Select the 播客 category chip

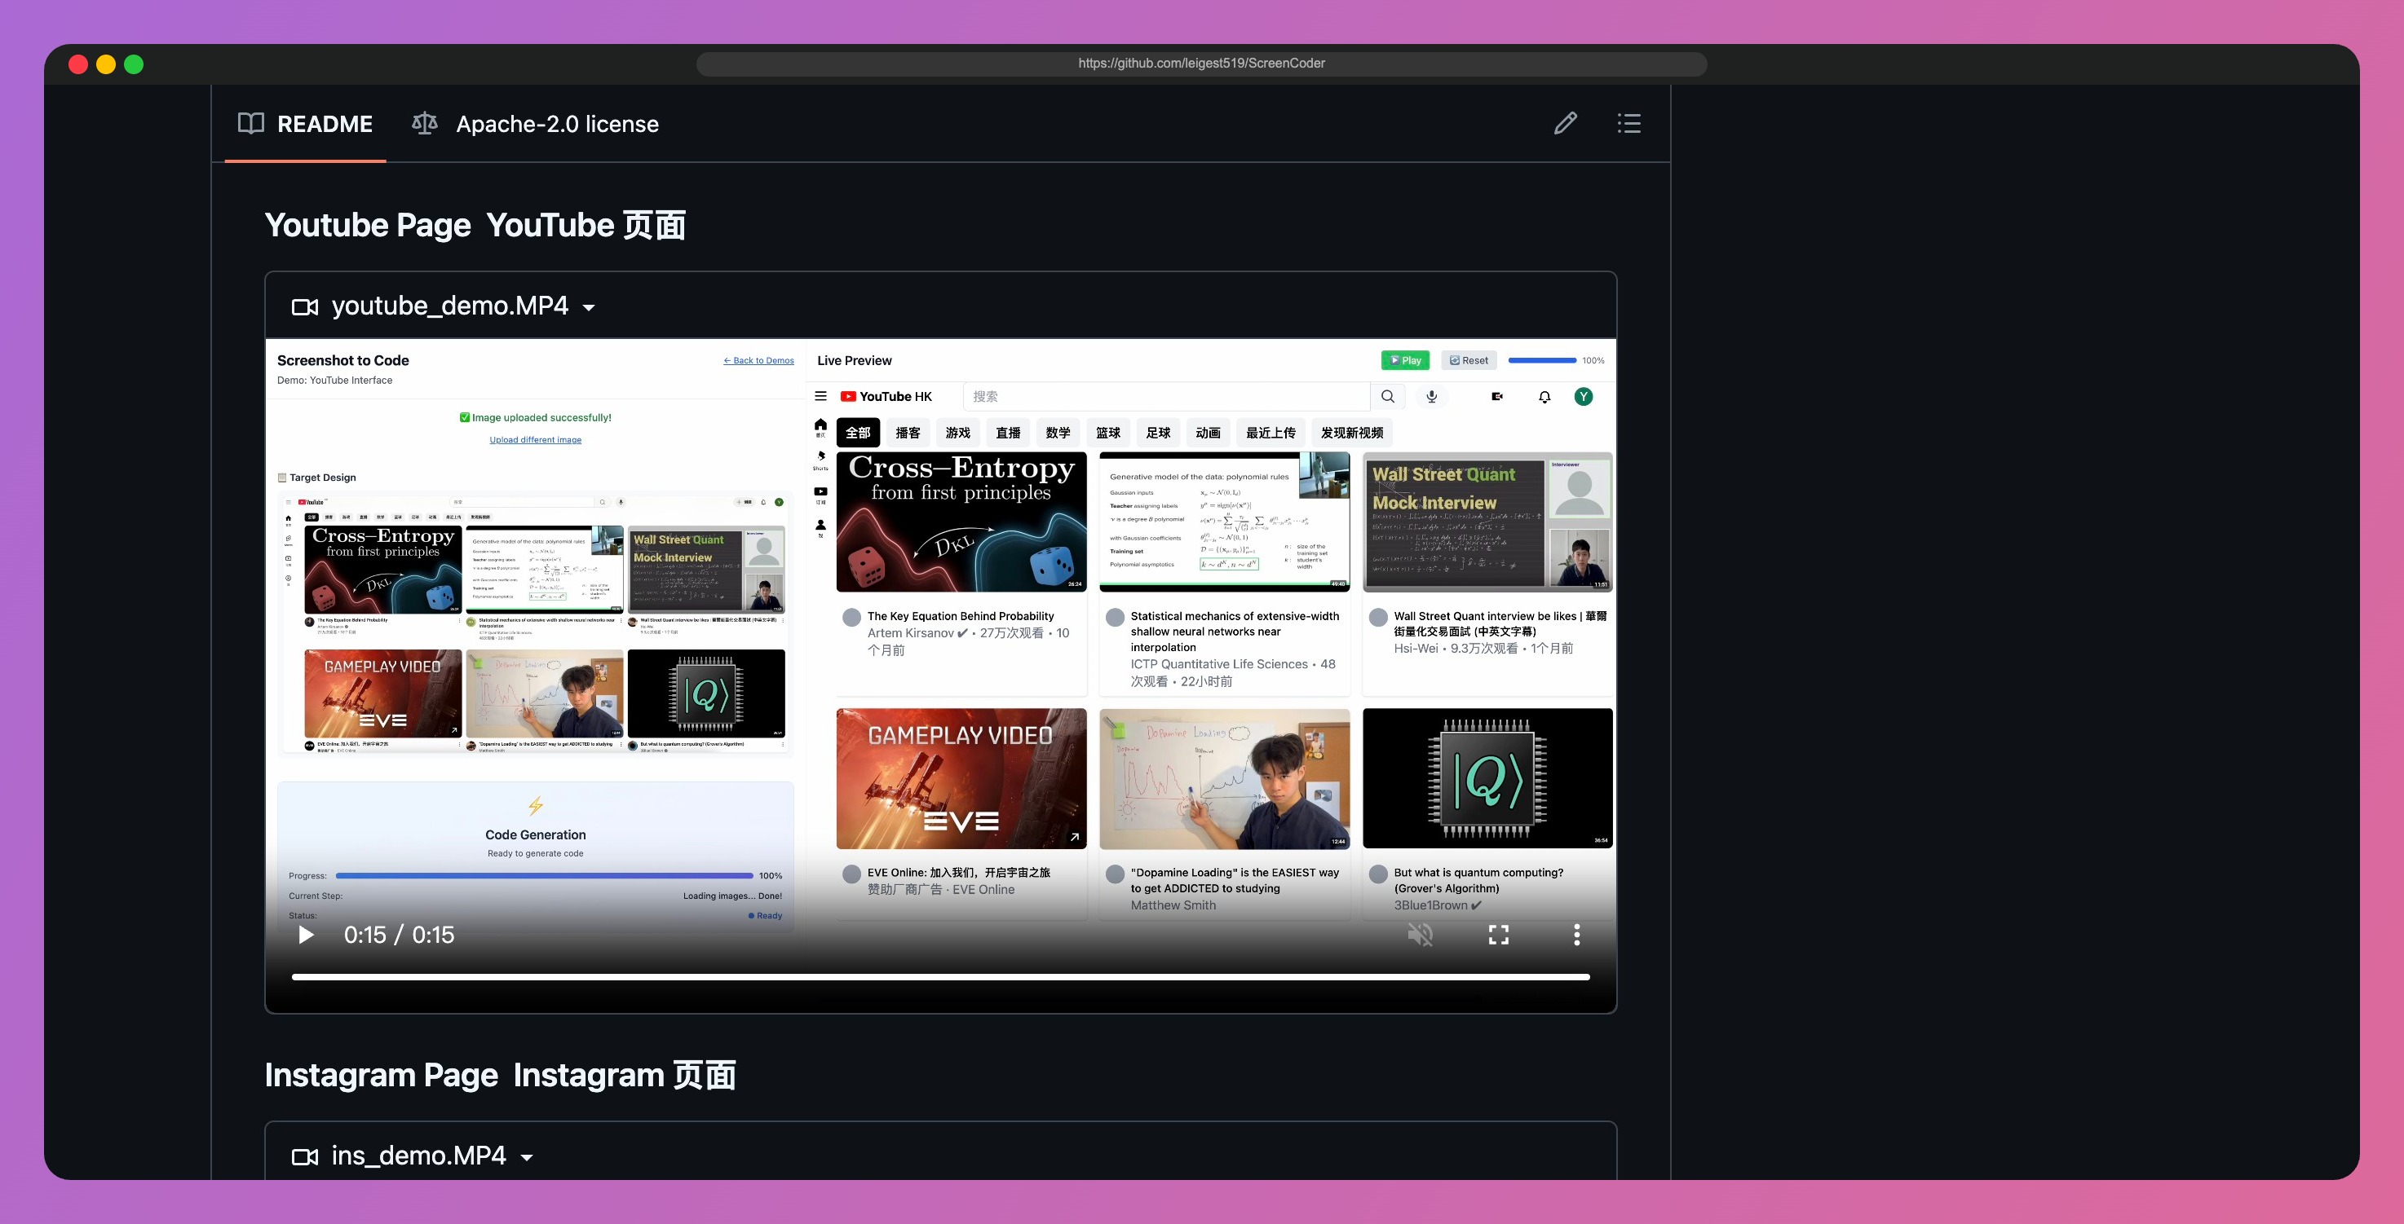tap(908, 433)
